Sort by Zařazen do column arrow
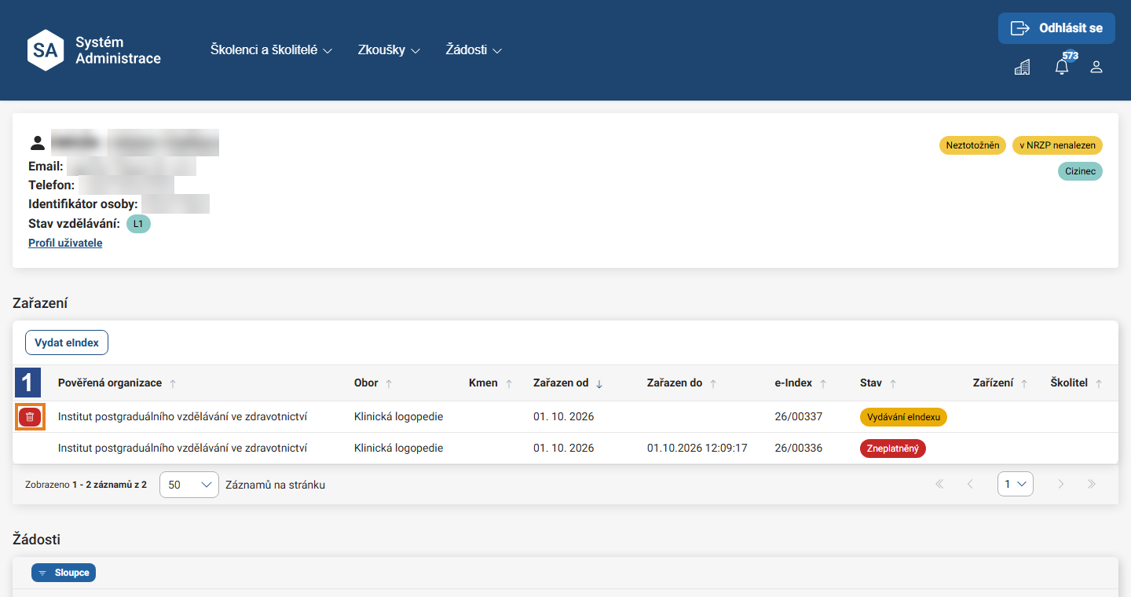 pyautogui.click(x=713, y=383)
